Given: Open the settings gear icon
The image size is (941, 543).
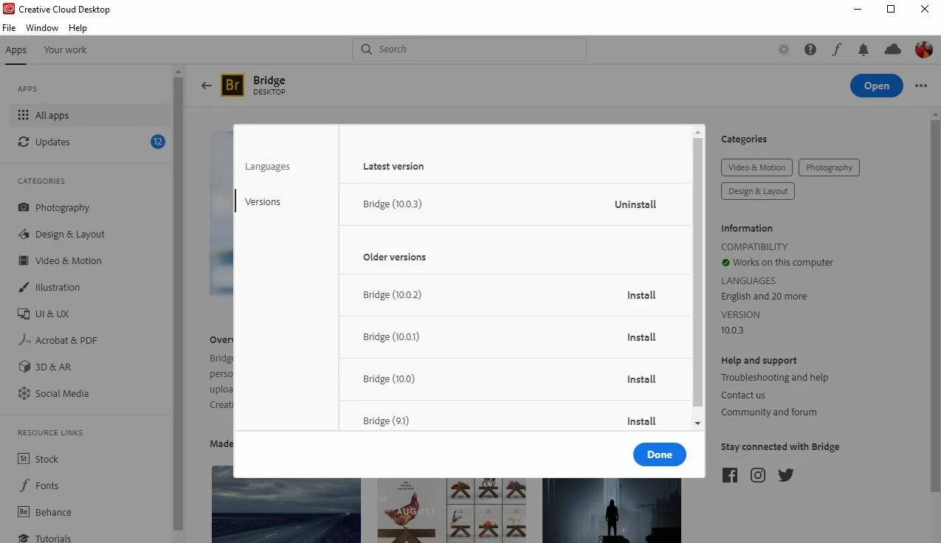Looking at the screenshot, I should [784, 49].
